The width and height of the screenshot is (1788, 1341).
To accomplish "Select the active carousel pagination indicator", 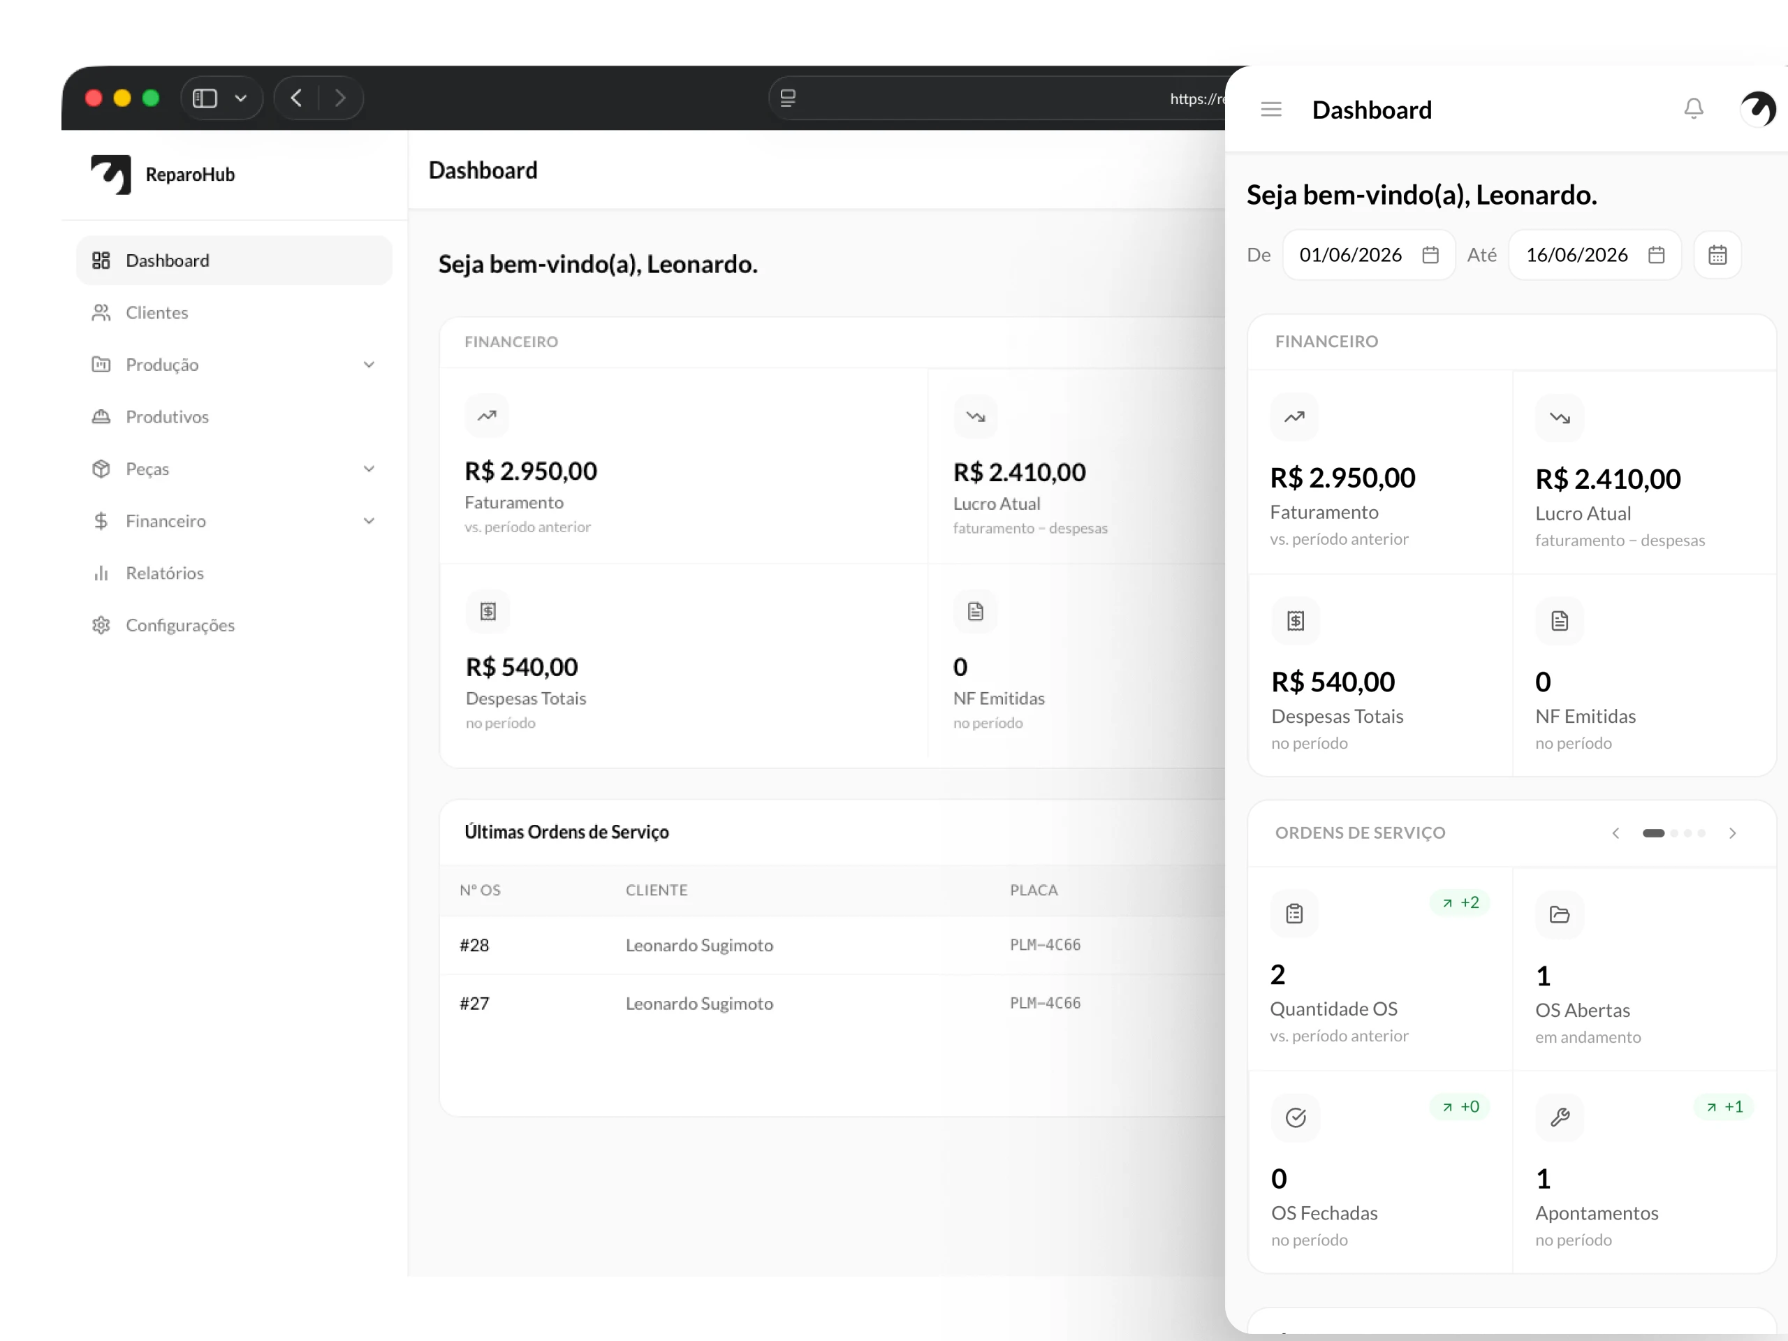I will (x=1653, y=833).
